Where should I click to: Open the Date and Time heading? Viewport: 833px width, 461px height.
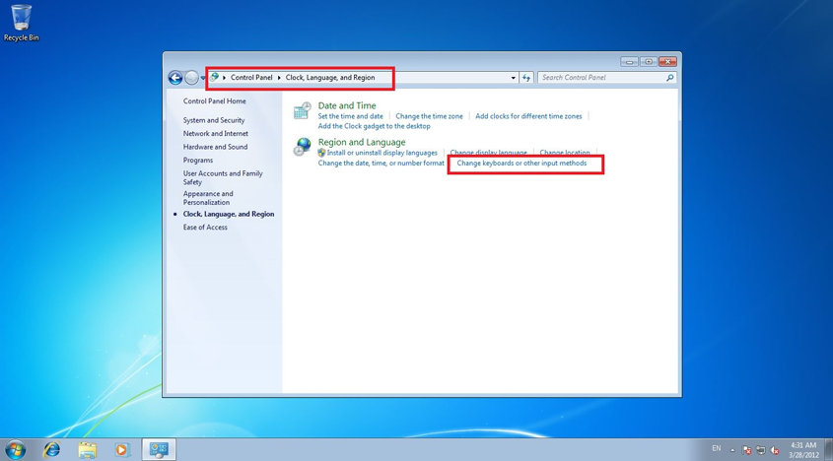point(347,105)
